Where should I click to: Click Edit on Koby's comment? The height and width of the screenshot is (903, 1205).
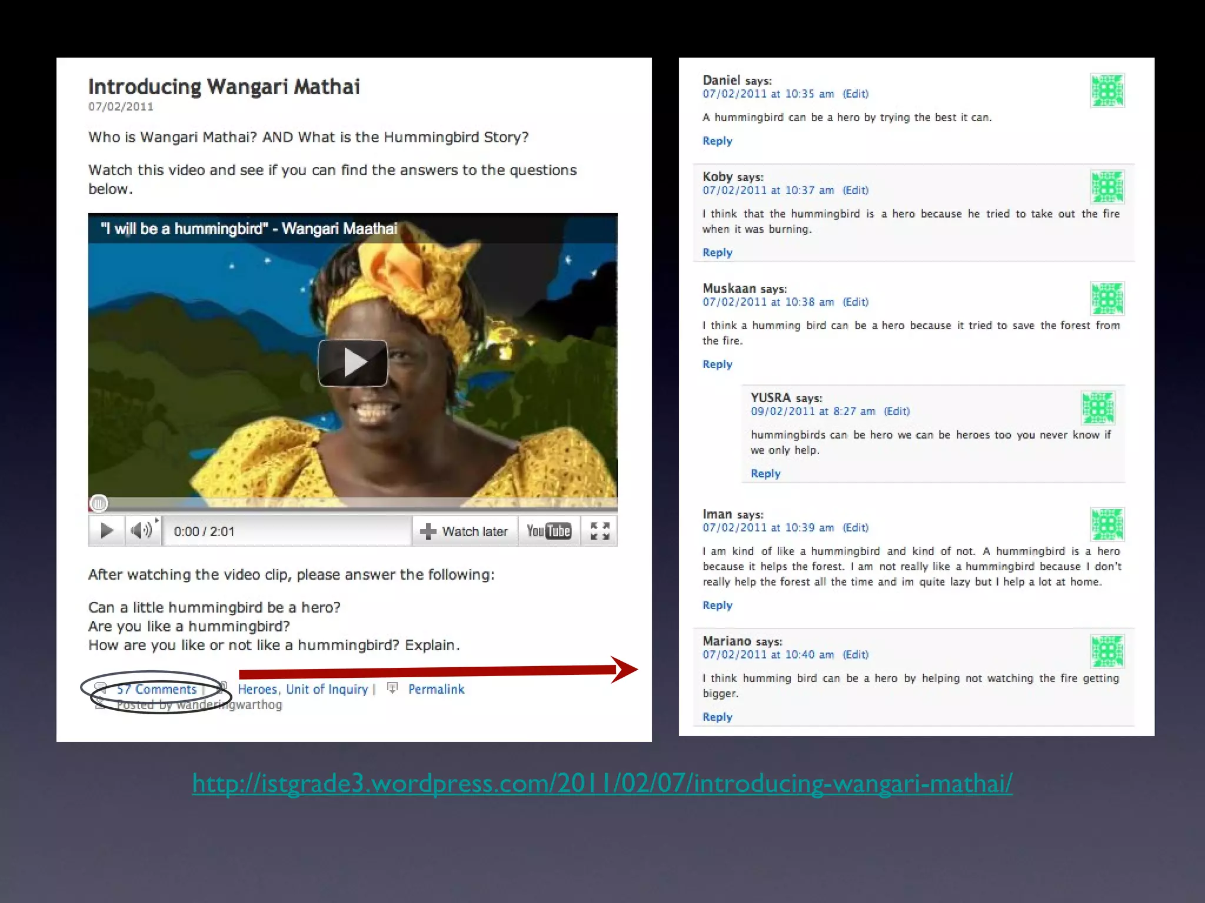pos(856,190)
